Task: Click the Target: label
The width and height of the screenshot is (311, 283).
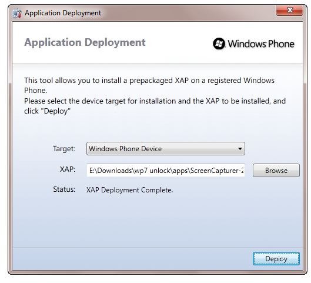Action: (x=64, y=148)
